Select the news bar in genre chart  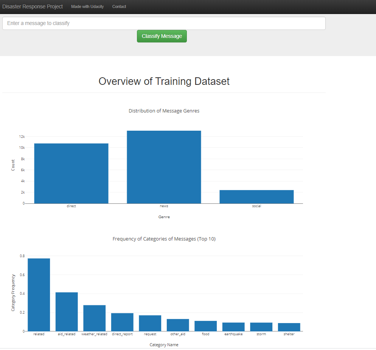coord(164,167)
